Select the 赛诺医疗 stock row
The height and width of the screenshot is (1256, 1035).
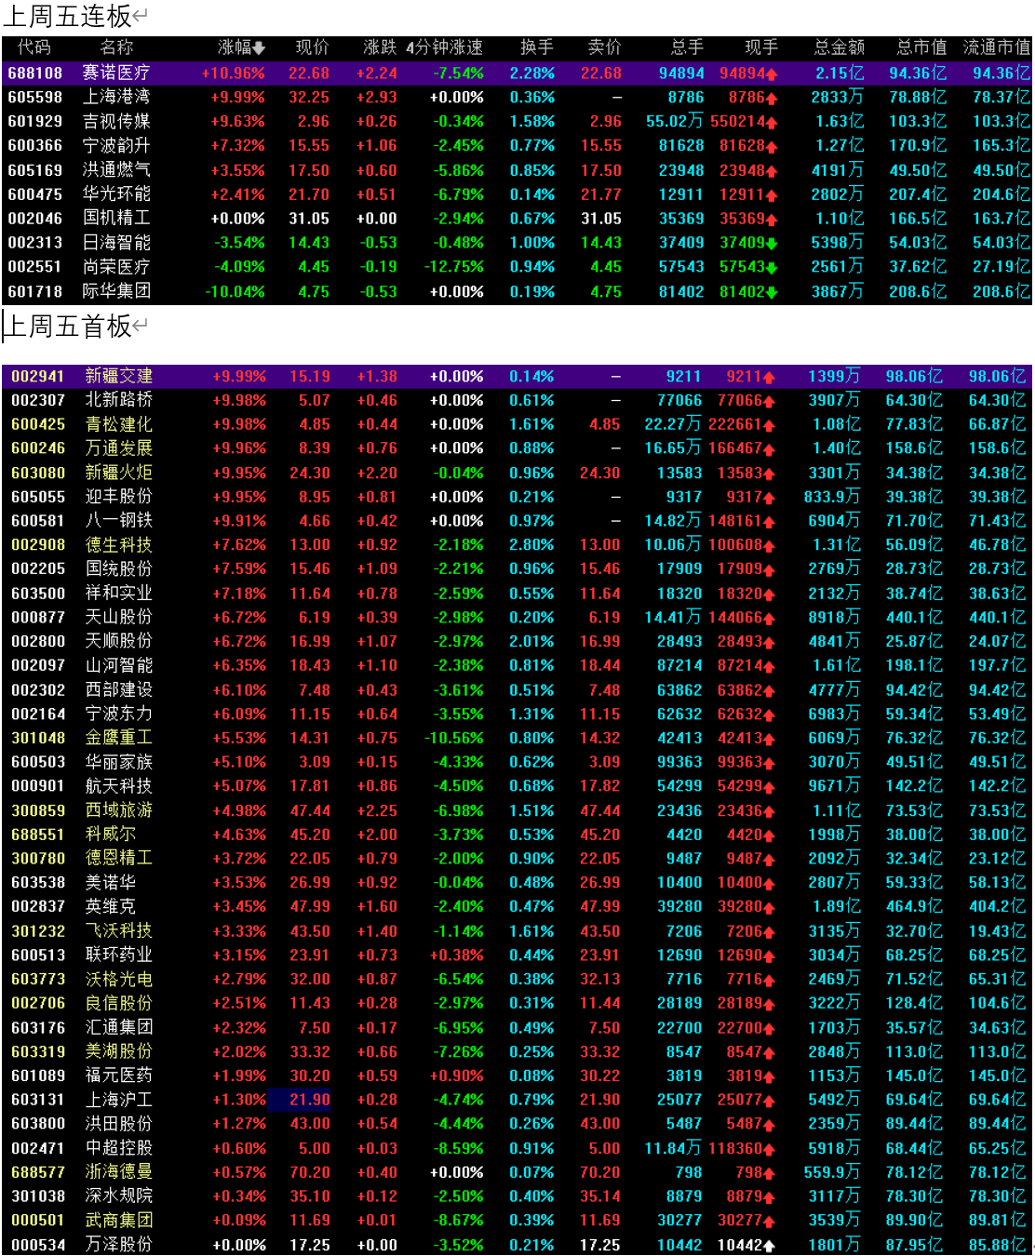517,73
